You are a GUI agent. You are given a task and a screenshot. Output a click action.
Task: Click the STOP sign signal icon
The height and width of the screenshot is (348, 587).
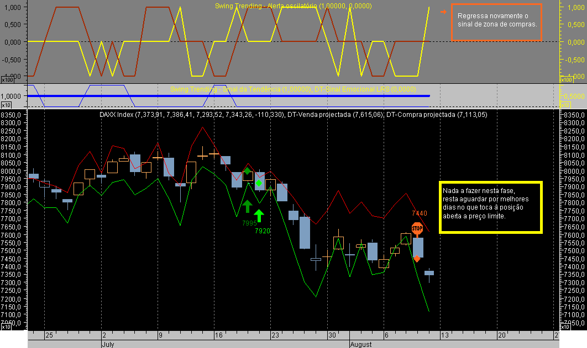coord(417,227)
